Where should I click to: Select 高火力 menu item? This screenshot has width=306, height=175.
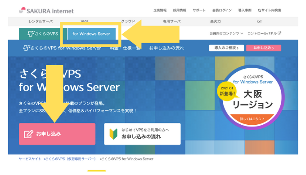216,22
